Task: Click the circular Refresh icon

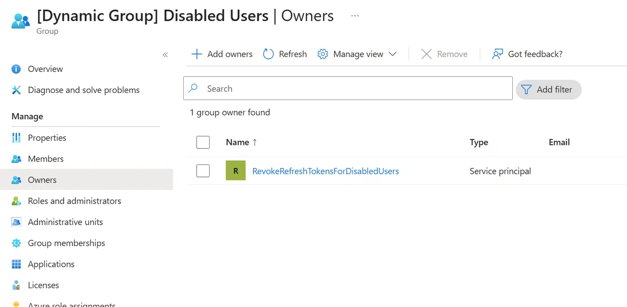Action: coord(268,54)
